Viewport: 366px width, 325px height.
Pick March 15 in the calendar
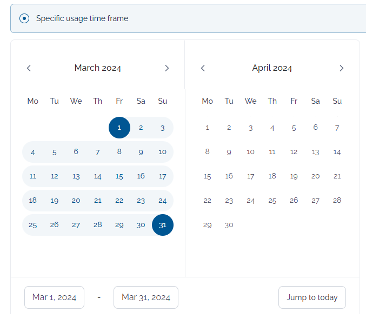pos(119,176)
